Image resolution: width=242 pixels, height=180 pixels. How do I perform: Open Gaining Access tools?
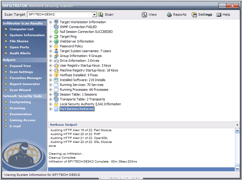22,120
